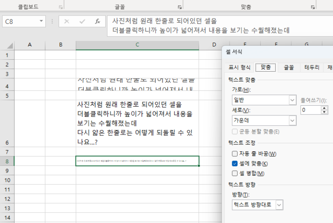Screen dimensions: 333x223
Task: Select row 6 header
Action: (7, 123)
